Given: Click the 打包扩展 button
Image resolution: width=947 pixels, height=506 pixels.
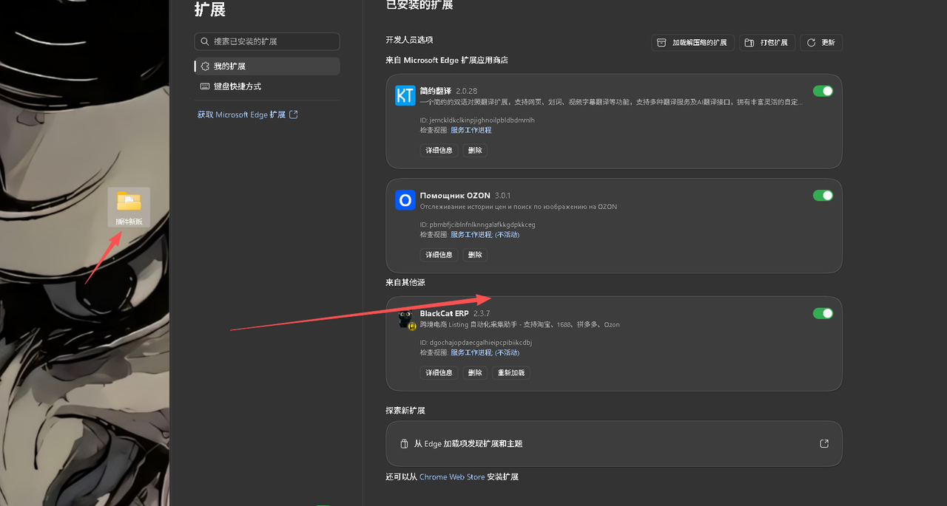Looking at the screenshot, I should (x=767, y=43).
